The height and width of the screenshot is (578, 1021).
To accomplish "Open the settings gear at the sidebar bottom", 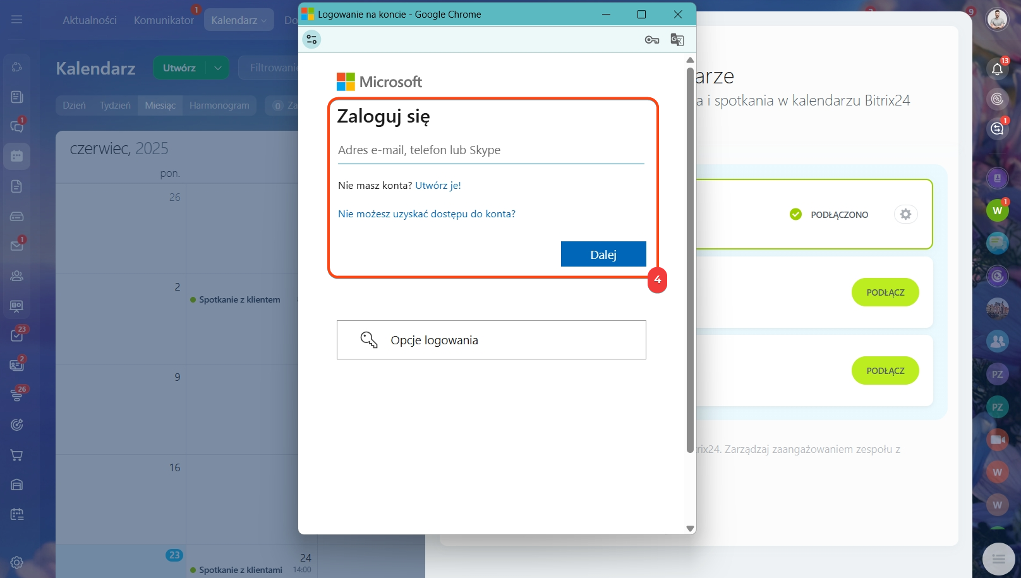I will click(17, 562).
